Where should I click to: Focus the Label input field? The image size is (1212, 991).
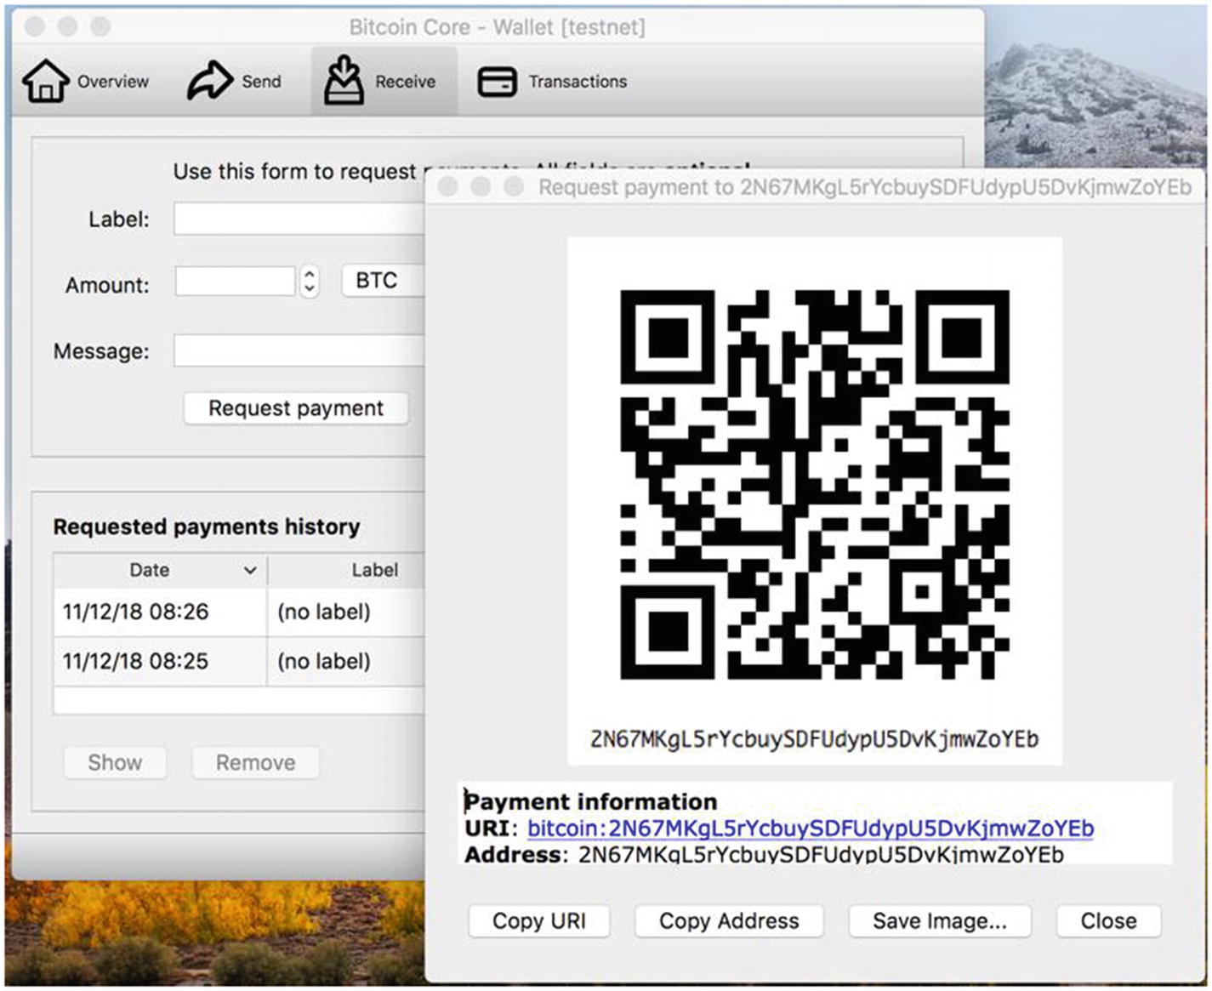tap(299, 219)
